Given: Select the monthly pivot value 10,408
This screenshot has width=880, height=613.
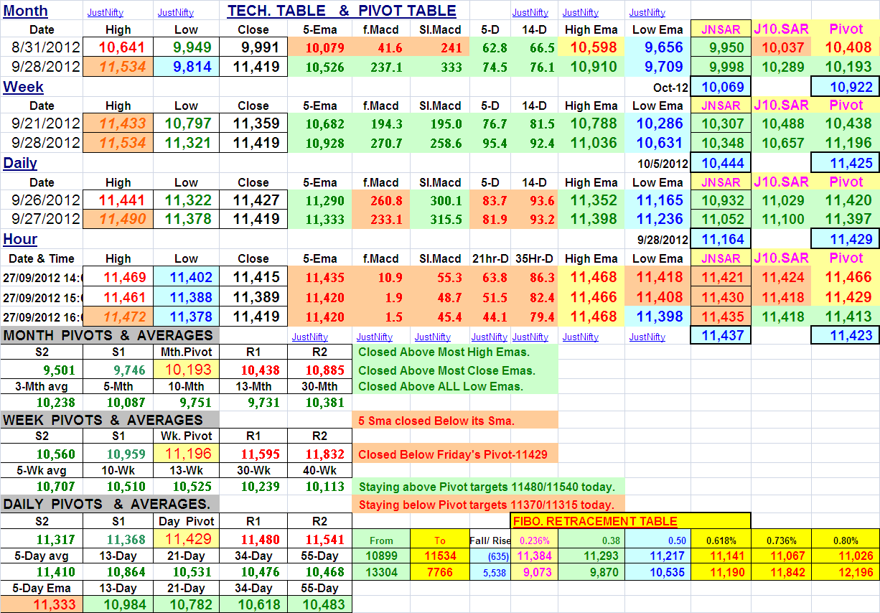Looking at the screenshot, I should point(846,48).
